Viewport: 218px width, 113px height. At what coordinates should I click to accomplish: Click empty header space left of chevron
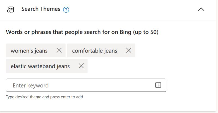tap(136, 10)
